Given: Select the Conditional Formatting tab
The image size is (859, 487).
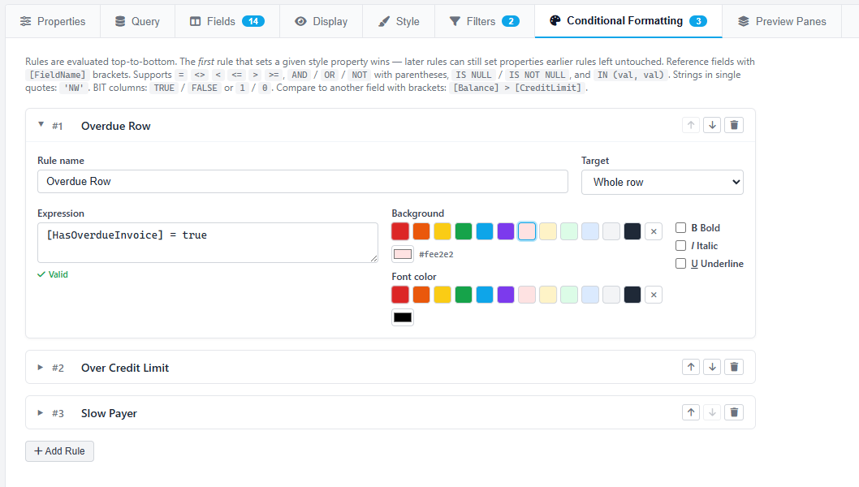Looking at the screenshot, I should click(x=628, y=21).
